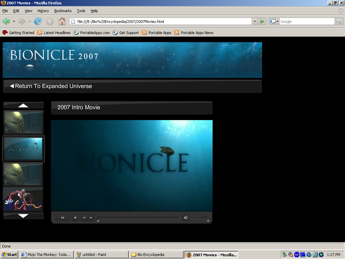Open the address bar URL dropdown
Image resolution: width=345 pixels, height=259 pixels.
(x=255, y=21)
